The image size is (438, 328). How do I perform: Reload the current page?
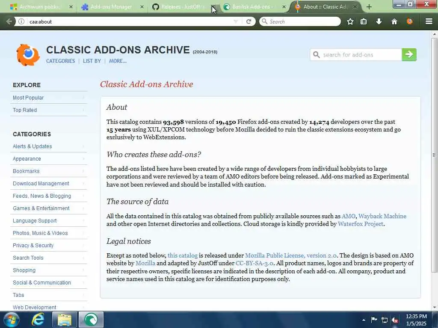249,21
